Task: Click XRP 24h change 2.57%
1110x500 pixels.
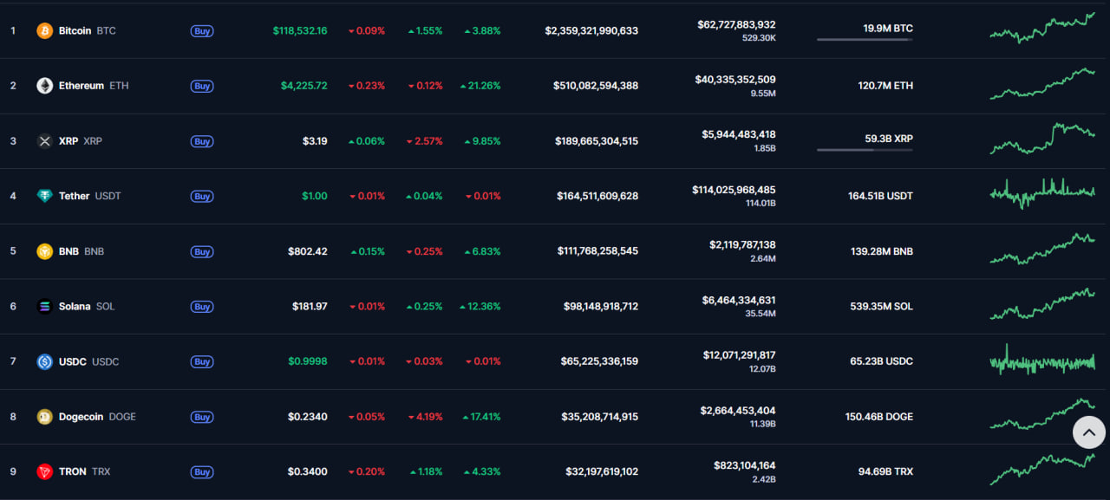Action: tap(426, 140)
